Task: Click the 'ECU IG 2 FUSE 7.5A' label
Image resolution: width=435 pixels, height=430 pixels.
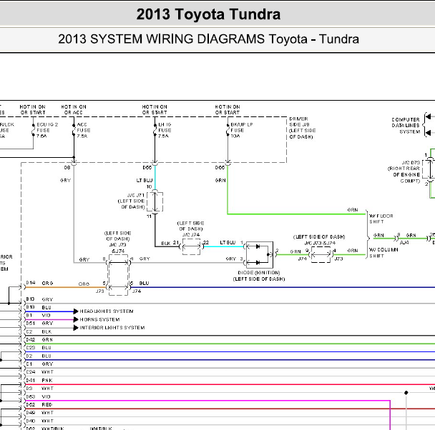Action: point(47,131)
